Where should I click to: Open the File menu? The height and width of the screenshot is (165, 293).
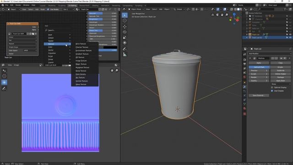pyautogui.click(x=7, y=5)
